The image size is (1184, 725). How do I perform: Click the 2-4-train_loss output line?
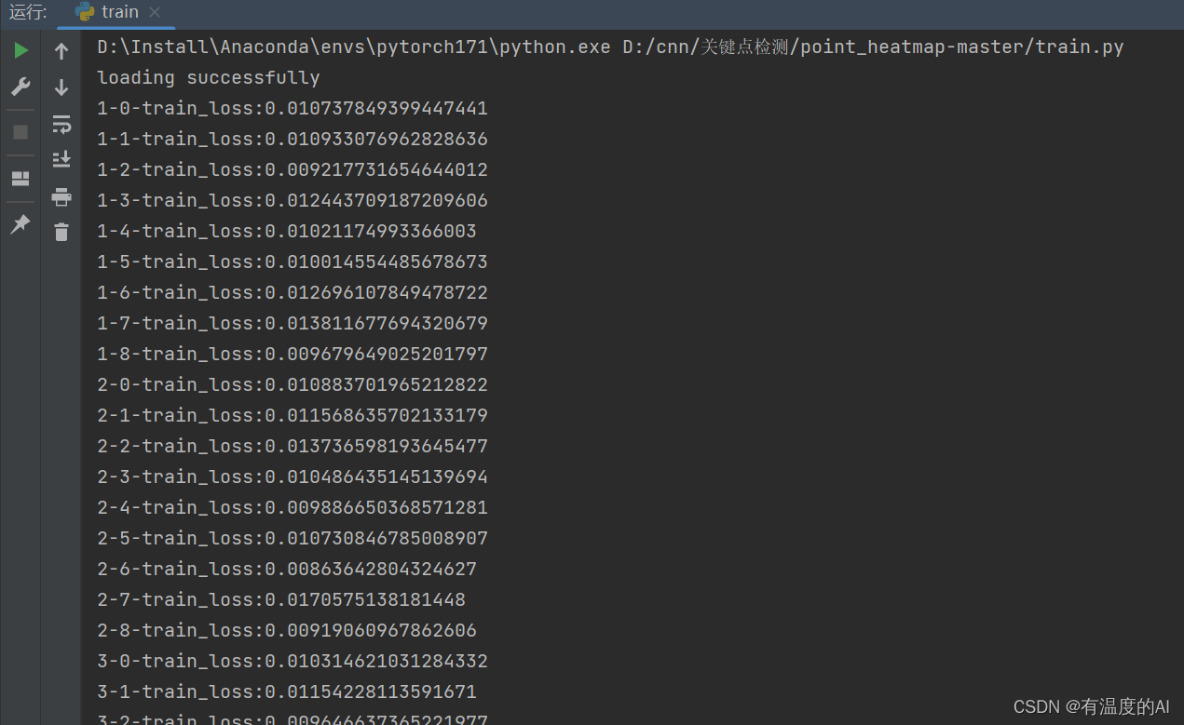coord(293,508)
